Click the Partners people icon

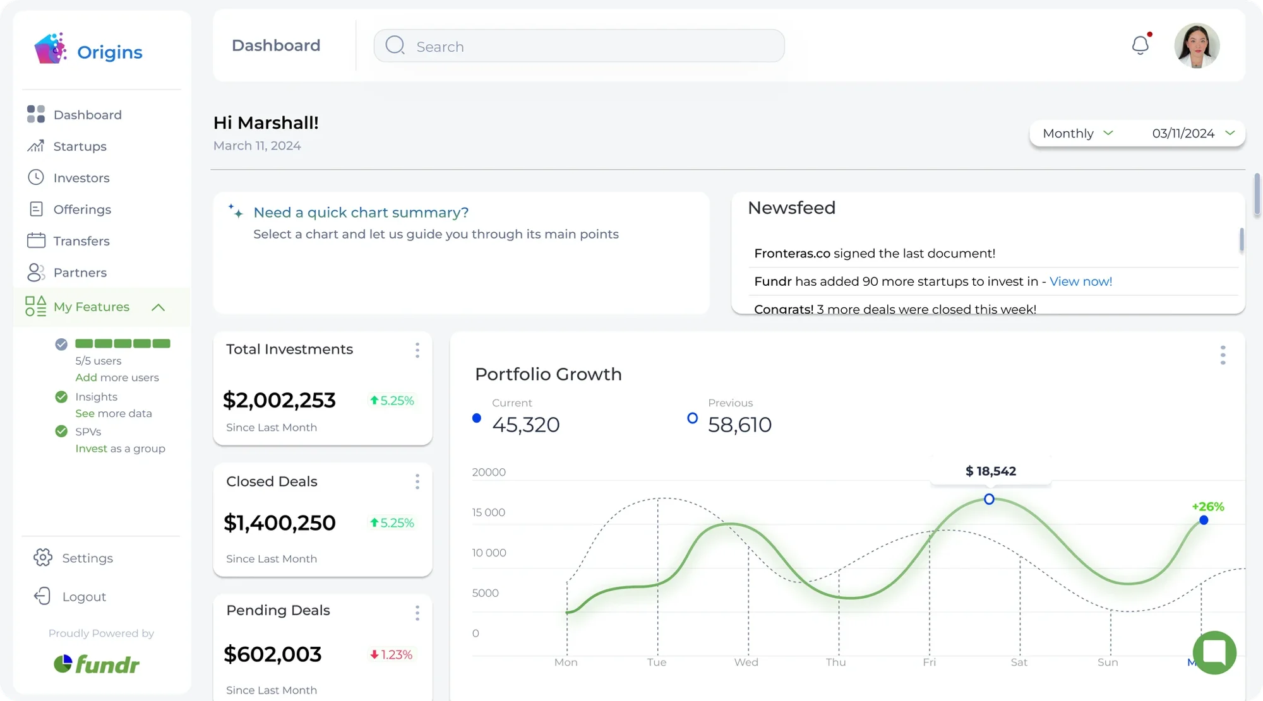[x=36, y=272]
